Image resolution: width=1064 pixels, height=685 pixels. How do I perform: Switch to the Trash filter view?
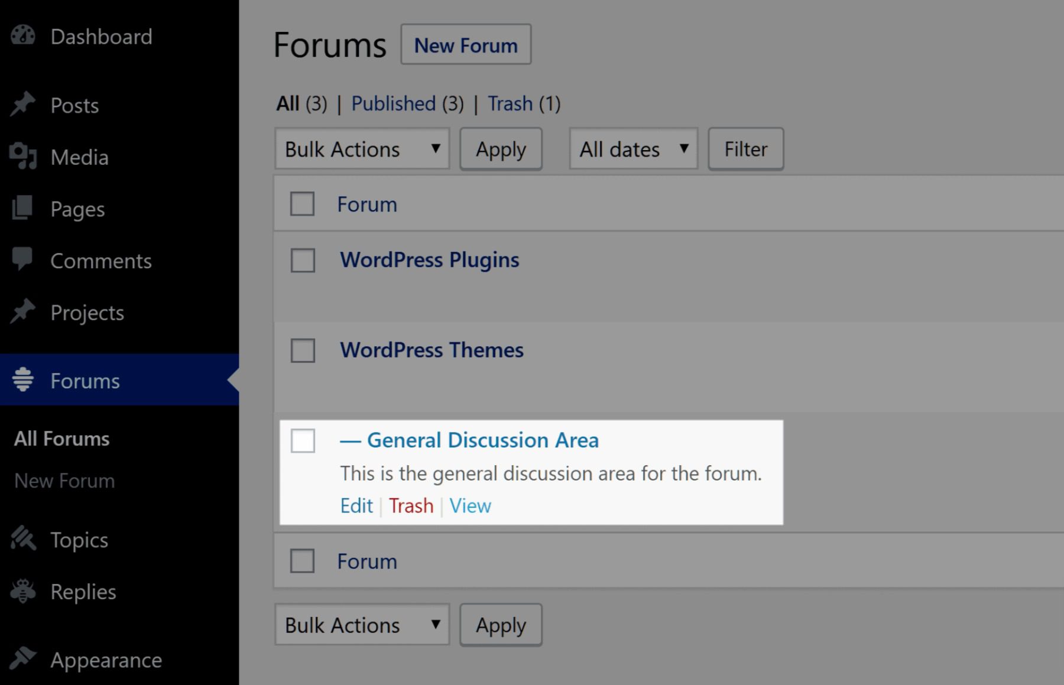511,103
